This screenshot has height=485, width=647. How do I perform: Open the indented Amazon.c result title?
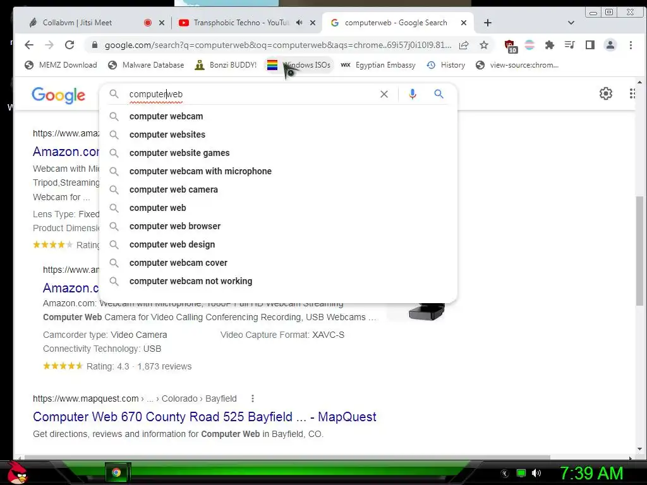71,288
